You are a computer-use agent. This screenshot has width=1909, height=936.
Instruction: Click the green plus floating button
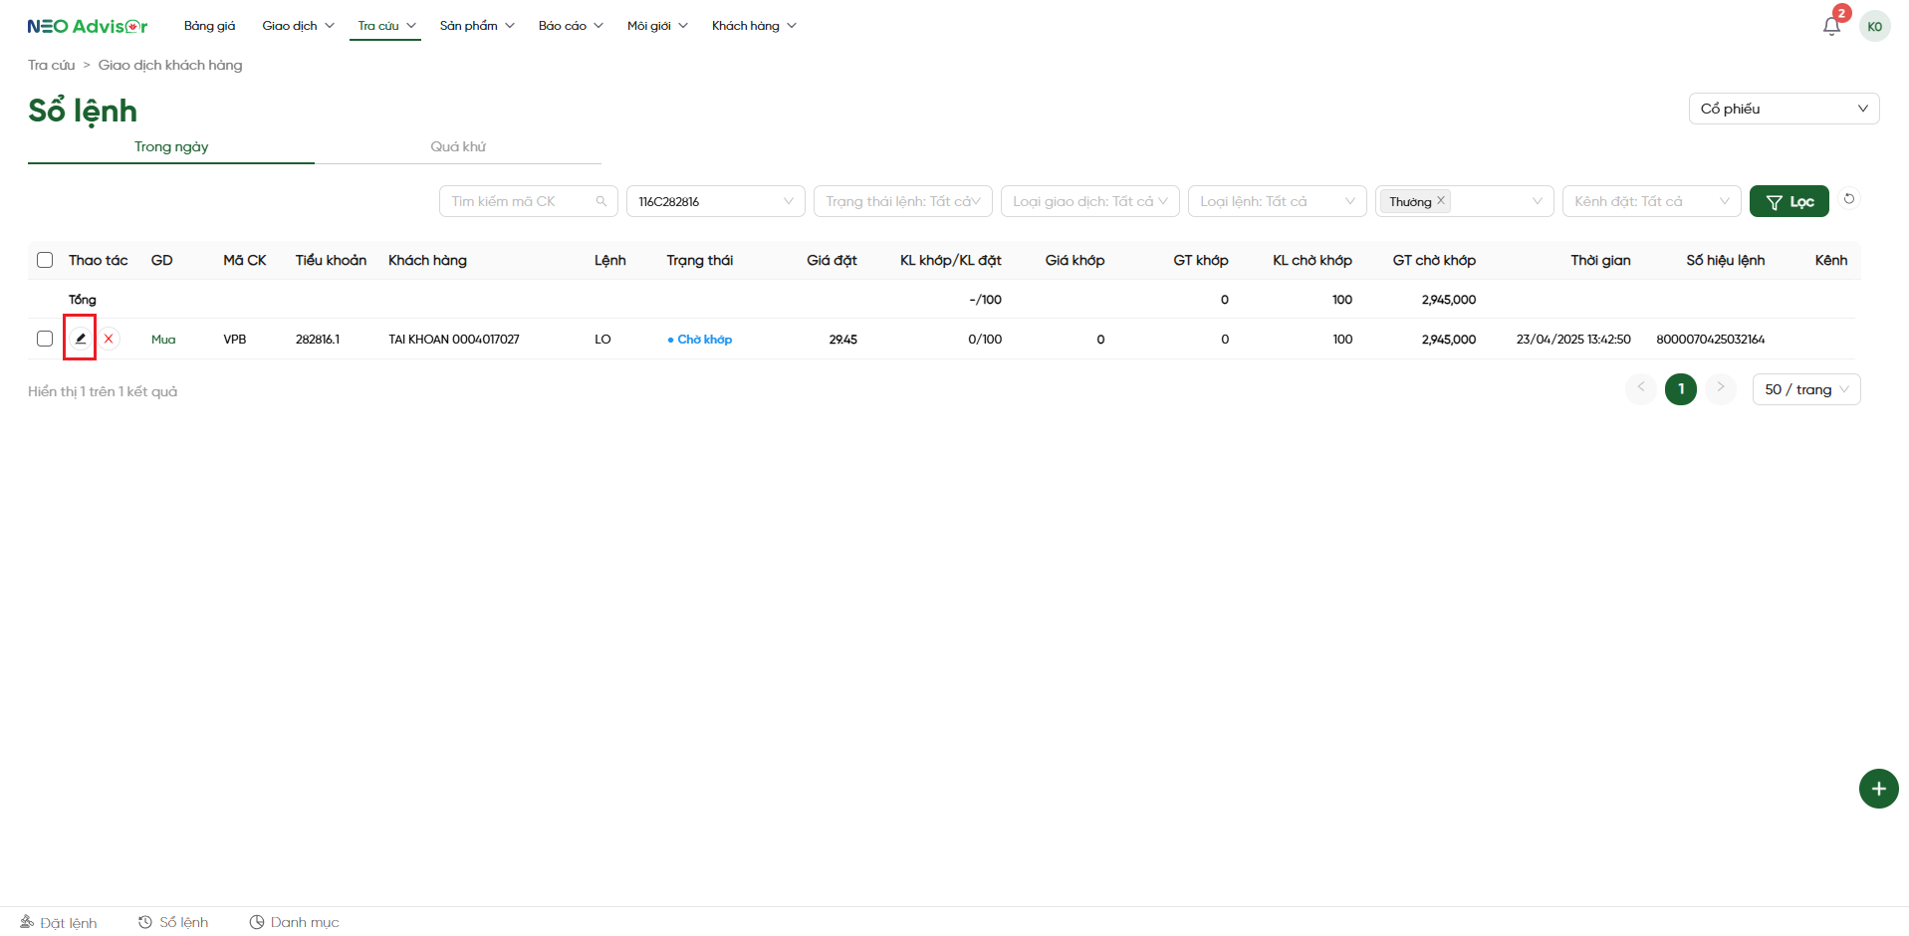pyautogui.click(x=1878, y=789)
